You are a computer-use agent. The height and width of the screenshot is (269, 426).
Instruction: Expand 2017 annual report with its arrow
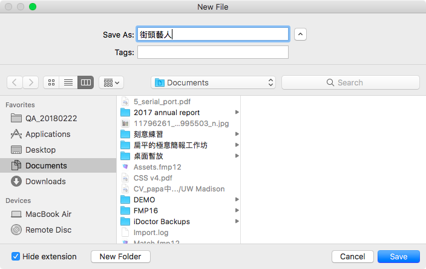(x=237, y=112)
